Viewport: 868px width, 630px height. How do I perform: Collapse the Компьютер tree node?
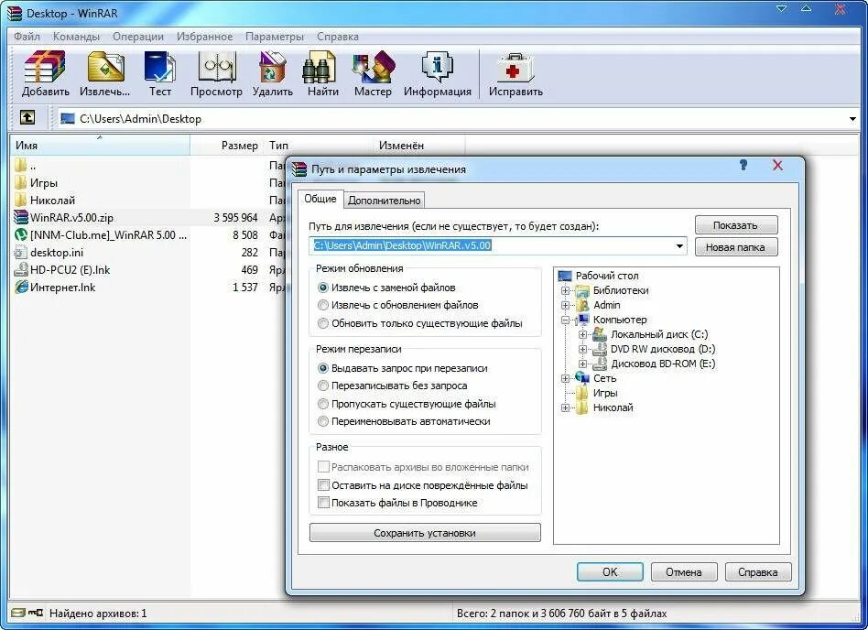[x=565, y=320]
